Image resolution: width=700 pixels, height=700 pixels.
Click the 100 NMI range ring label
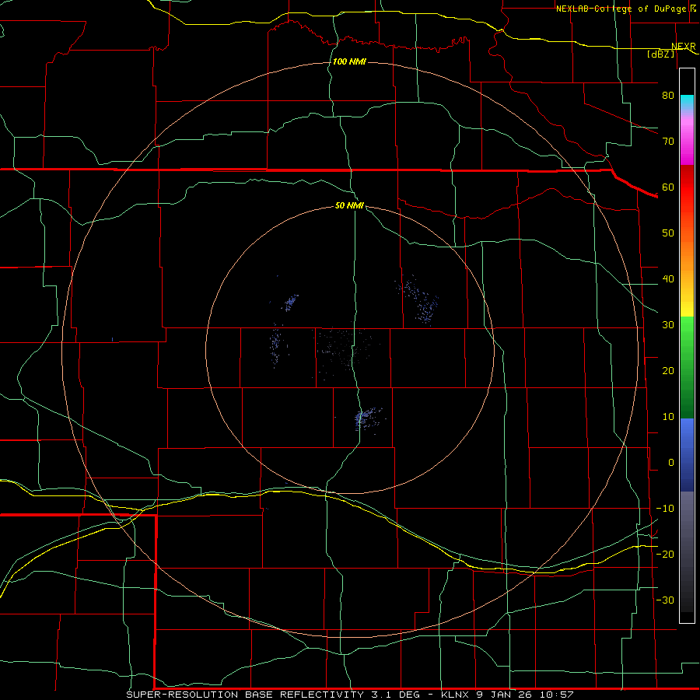point(349,61)
